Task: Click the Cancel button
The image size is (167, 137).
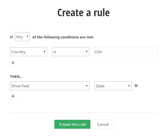Action: coord(103,124)
